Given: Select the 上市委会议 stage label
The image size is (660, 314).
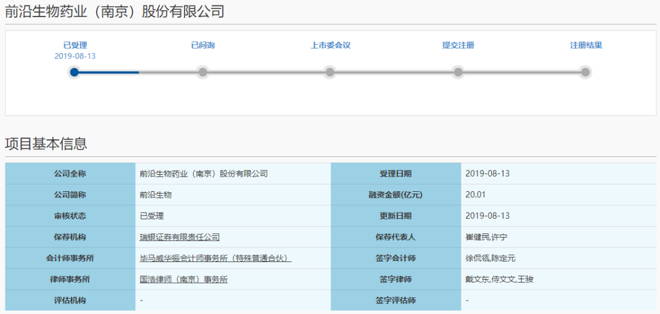Looking at the screenshot, I should 331,45.
